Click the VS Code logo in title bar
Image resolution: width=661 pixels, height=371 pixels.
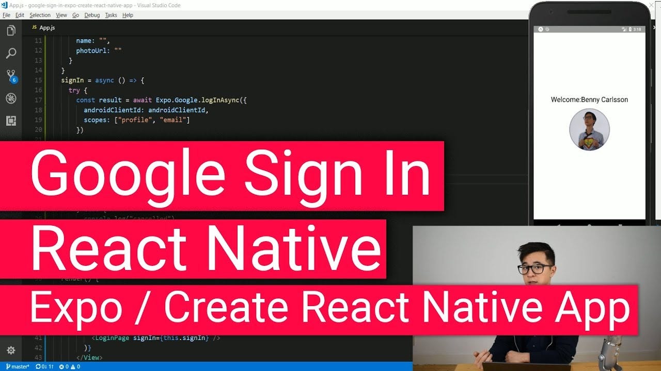click(5, 5)
